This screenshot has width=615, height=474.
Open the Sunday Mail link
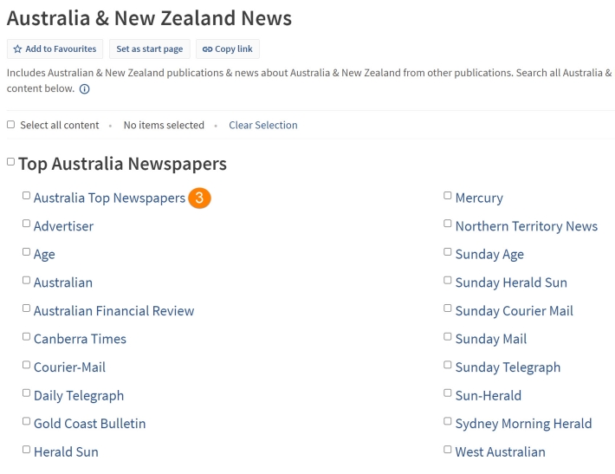491,340
